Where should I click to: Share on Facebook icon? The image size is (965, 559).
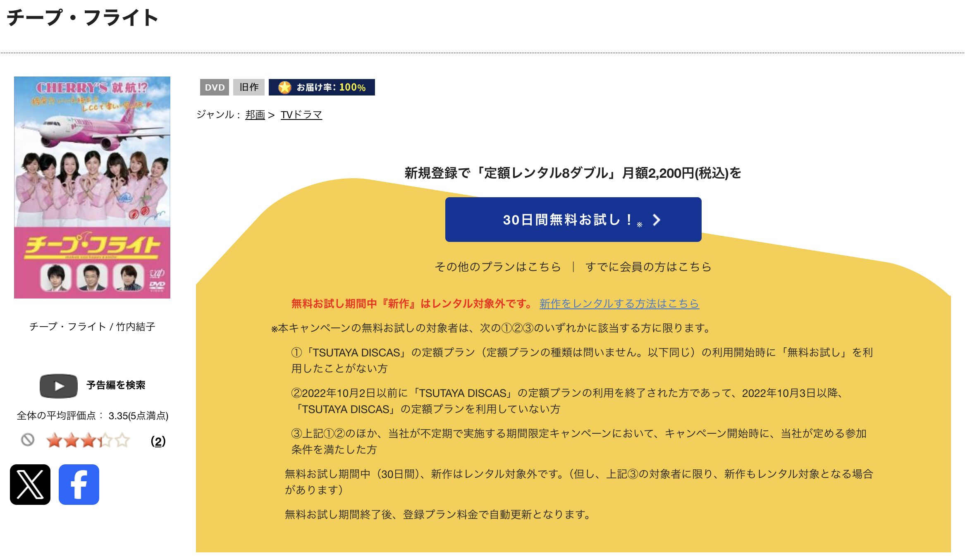(79, 485)
